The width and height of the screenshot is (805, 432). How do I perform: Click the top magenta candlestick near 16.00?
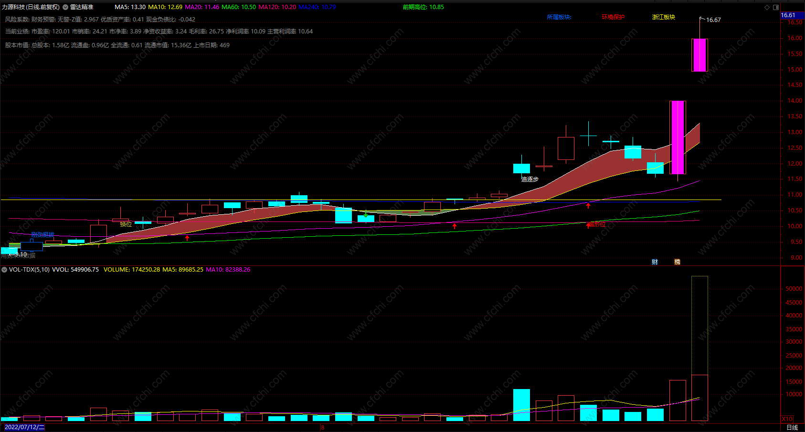pyautogui.click(x=699, y=55)
